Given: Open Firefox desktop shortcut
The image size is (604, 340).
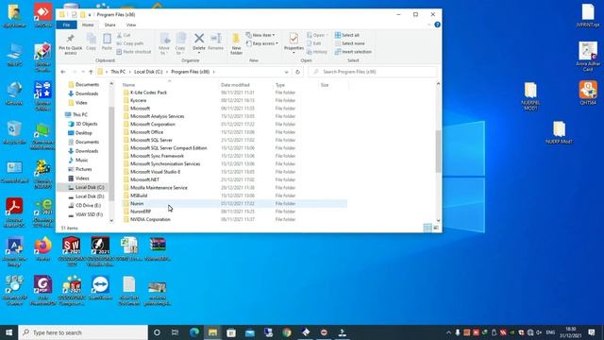Looking at the screenshot, I should pos(42,248).
